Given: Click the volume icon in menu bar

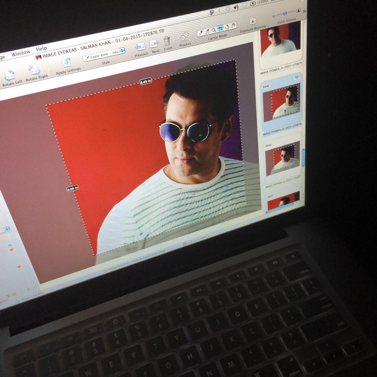Looking at the screenshot, I should (x=236, y=7).
